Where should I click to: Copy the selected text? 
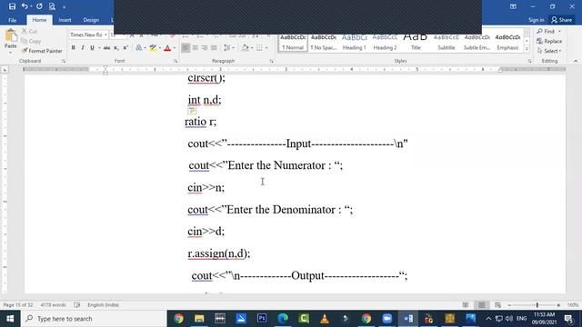pyautogui.click(x=31, y=41)
